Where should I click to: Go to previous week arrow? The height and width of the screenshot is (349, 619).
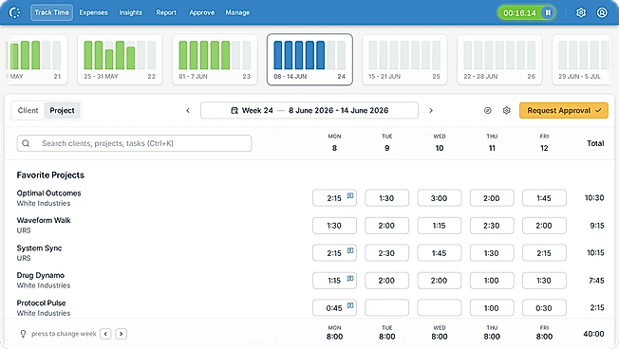[x=188, y=110]
